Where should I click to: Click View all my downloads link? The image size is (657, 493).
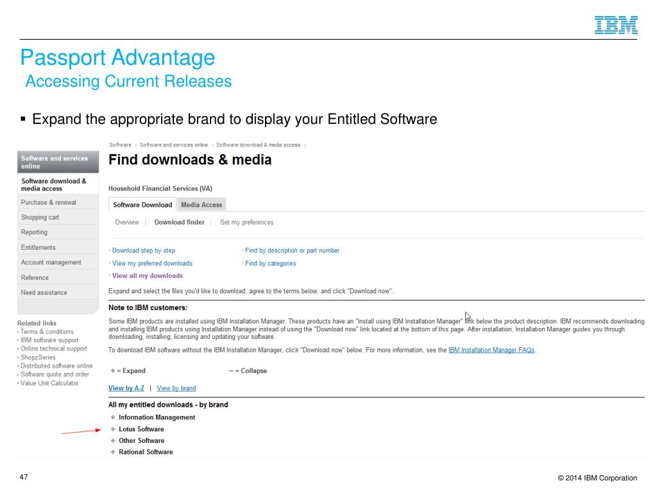pyautogui.click(x=147, y=275)
